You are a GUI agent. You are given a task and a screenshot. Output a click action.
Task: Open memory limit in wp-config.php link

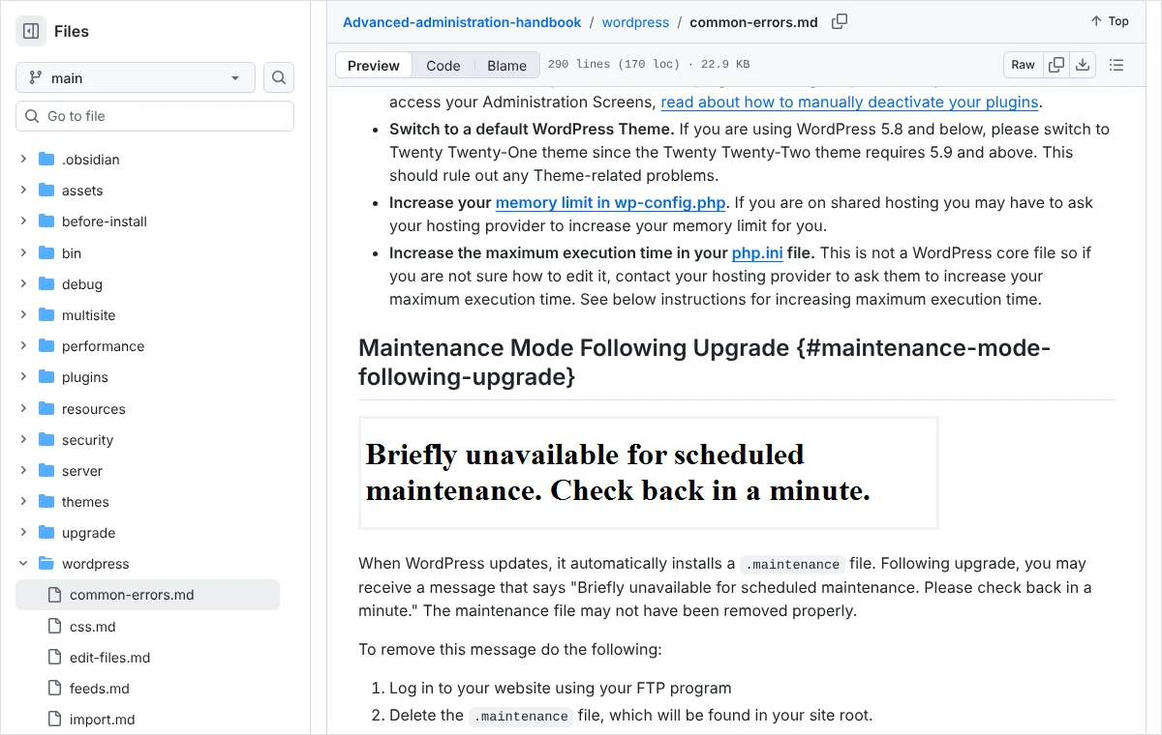click(610, 202)
